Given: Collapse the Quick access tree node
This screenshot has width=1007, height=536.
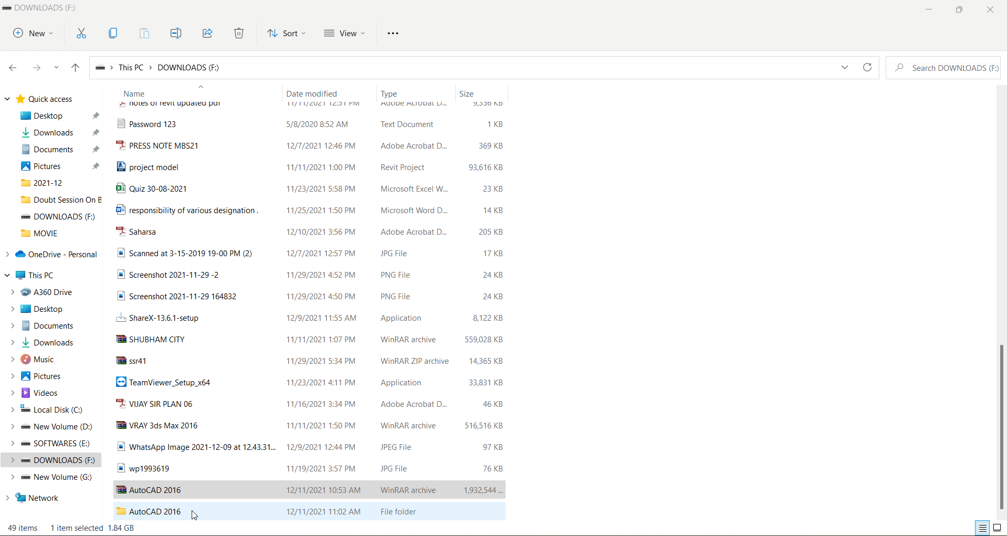Looking at the screenshot, I should point(7,99).
